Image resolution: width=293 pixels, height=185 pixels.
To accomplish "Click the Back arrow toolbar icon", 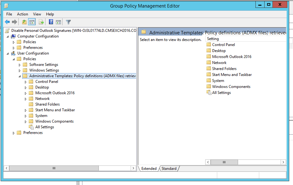I will [7, 22].
